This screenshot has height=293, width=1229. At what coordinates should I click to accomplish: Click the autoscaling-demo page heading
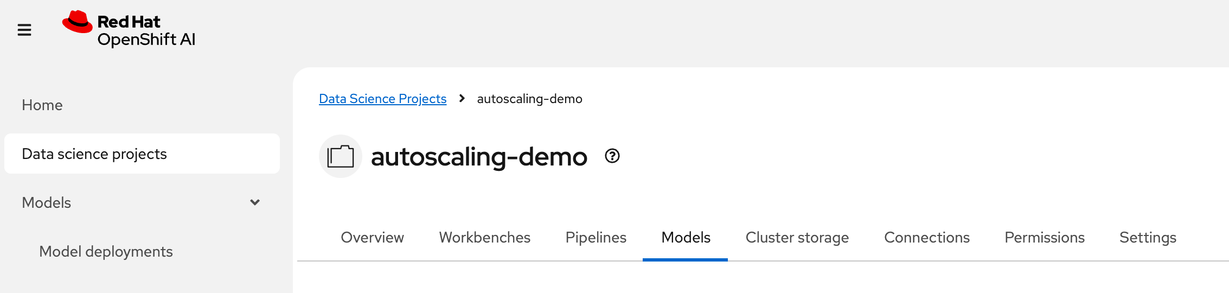click(x=478, y=157)
